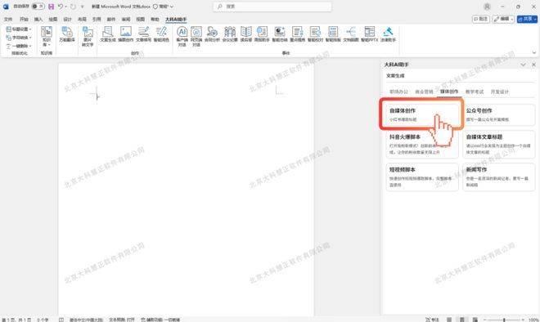
Task: Switch to the 布局 Layout tab
Action: point(82,20)
